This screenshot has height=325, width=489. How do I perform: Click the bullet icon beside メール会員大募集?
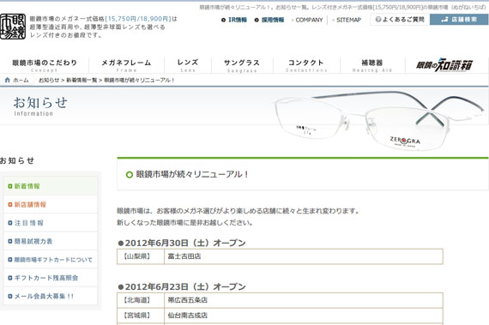[10, 297]
